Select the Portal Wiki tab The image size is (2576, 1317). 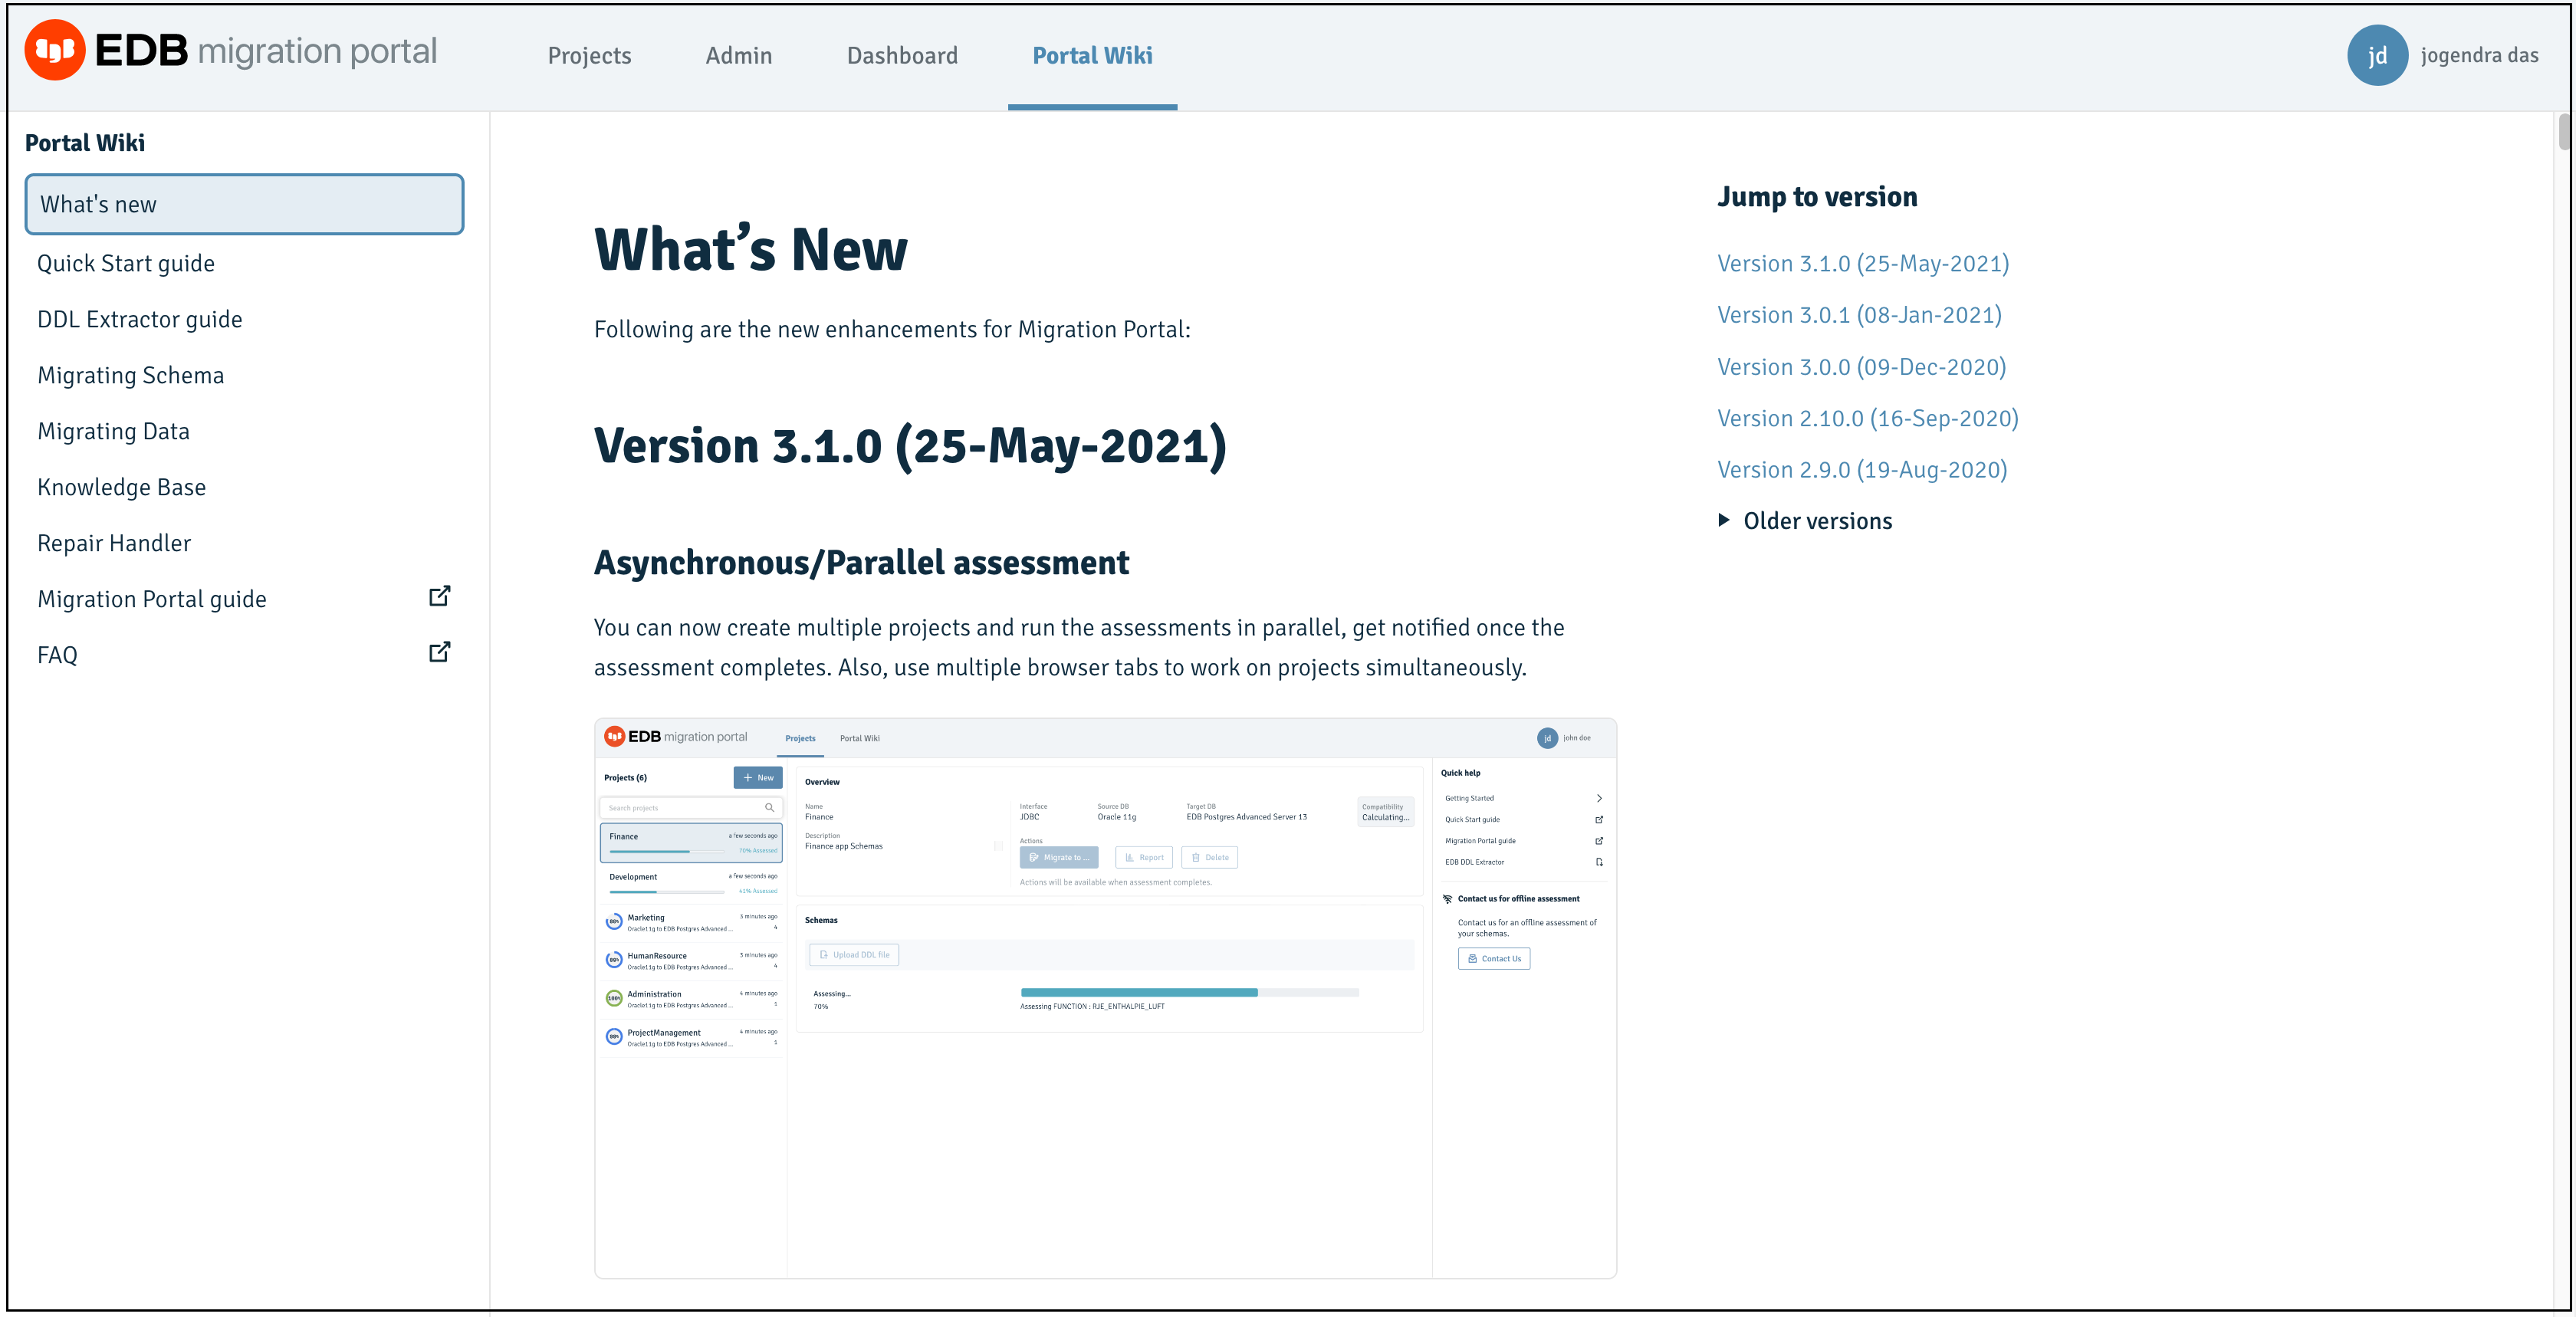(x=1092, y=56)
